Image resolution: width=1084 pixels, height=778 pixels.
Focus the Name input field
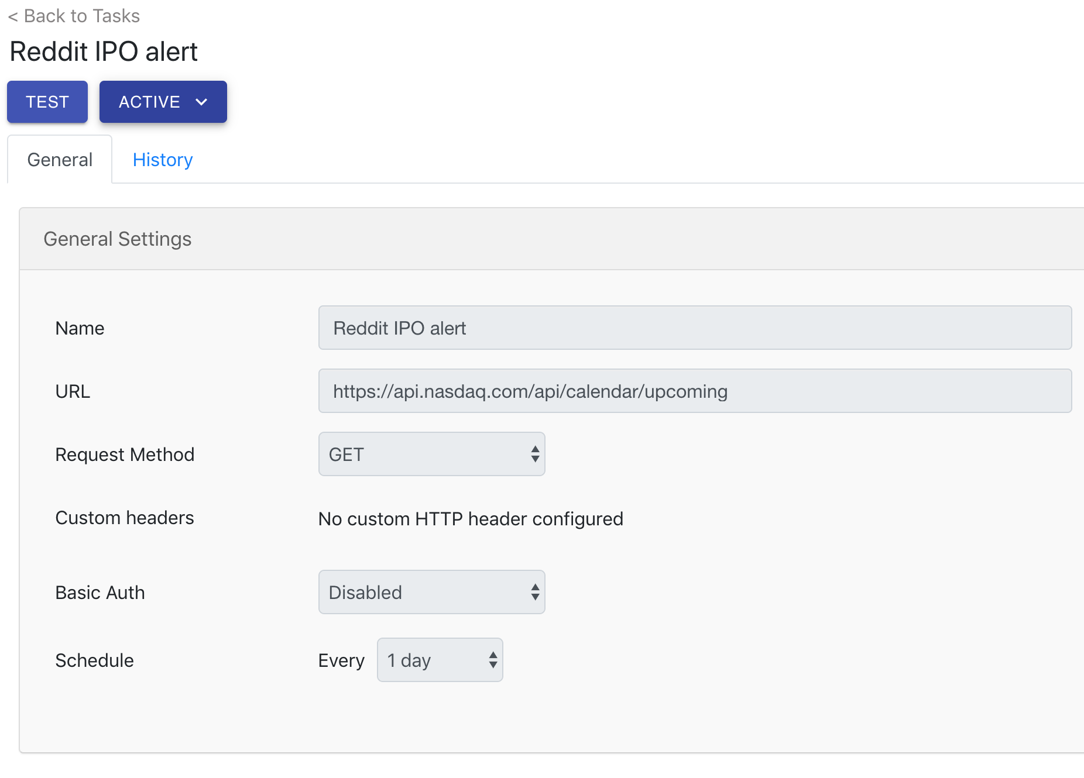click(x=695, y=328)
